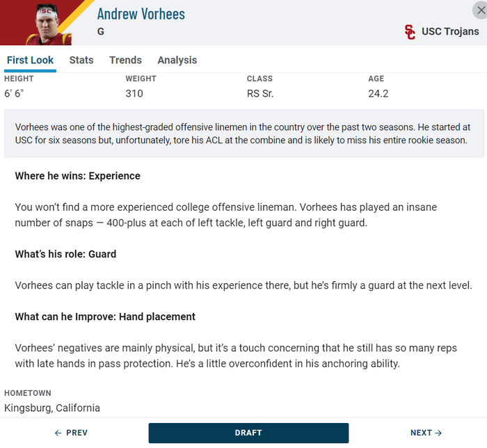Click the USC Trojans logo icon
This screenshot has height=448, width=487.
coord(410,32)
